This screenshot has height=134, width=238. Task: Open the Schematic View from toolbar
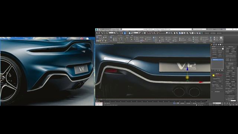coord(184,33)
